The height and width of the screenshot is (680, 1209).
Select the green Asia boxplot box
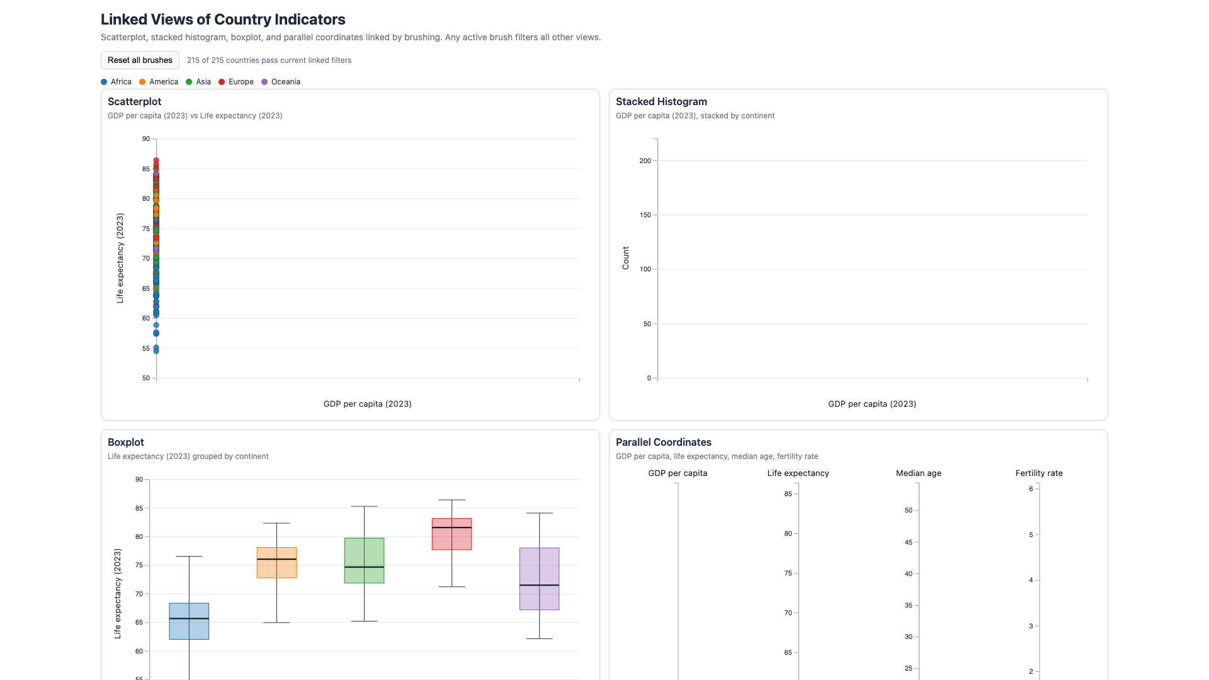[x=364, y=560]
